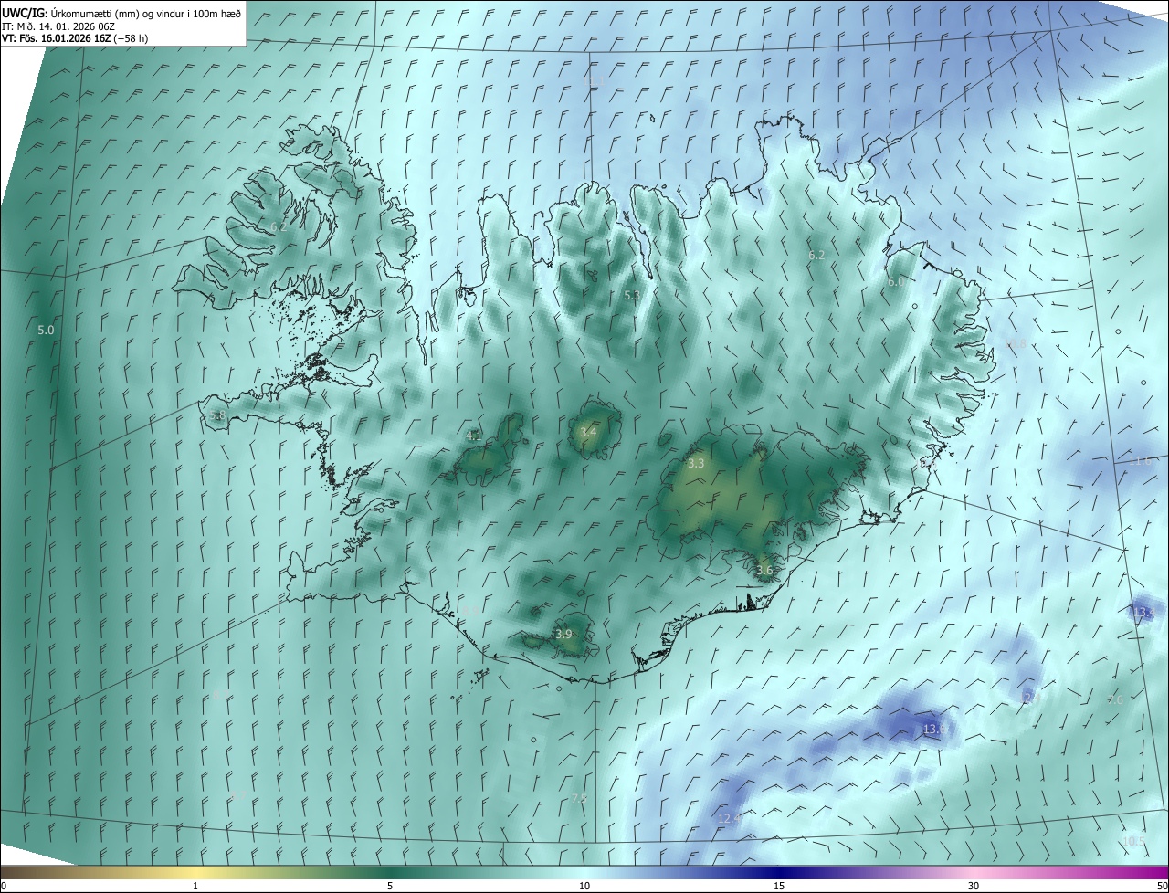
Task: Select the 10.8 value label off the east coast
Action: click(x=1016, y=345)
